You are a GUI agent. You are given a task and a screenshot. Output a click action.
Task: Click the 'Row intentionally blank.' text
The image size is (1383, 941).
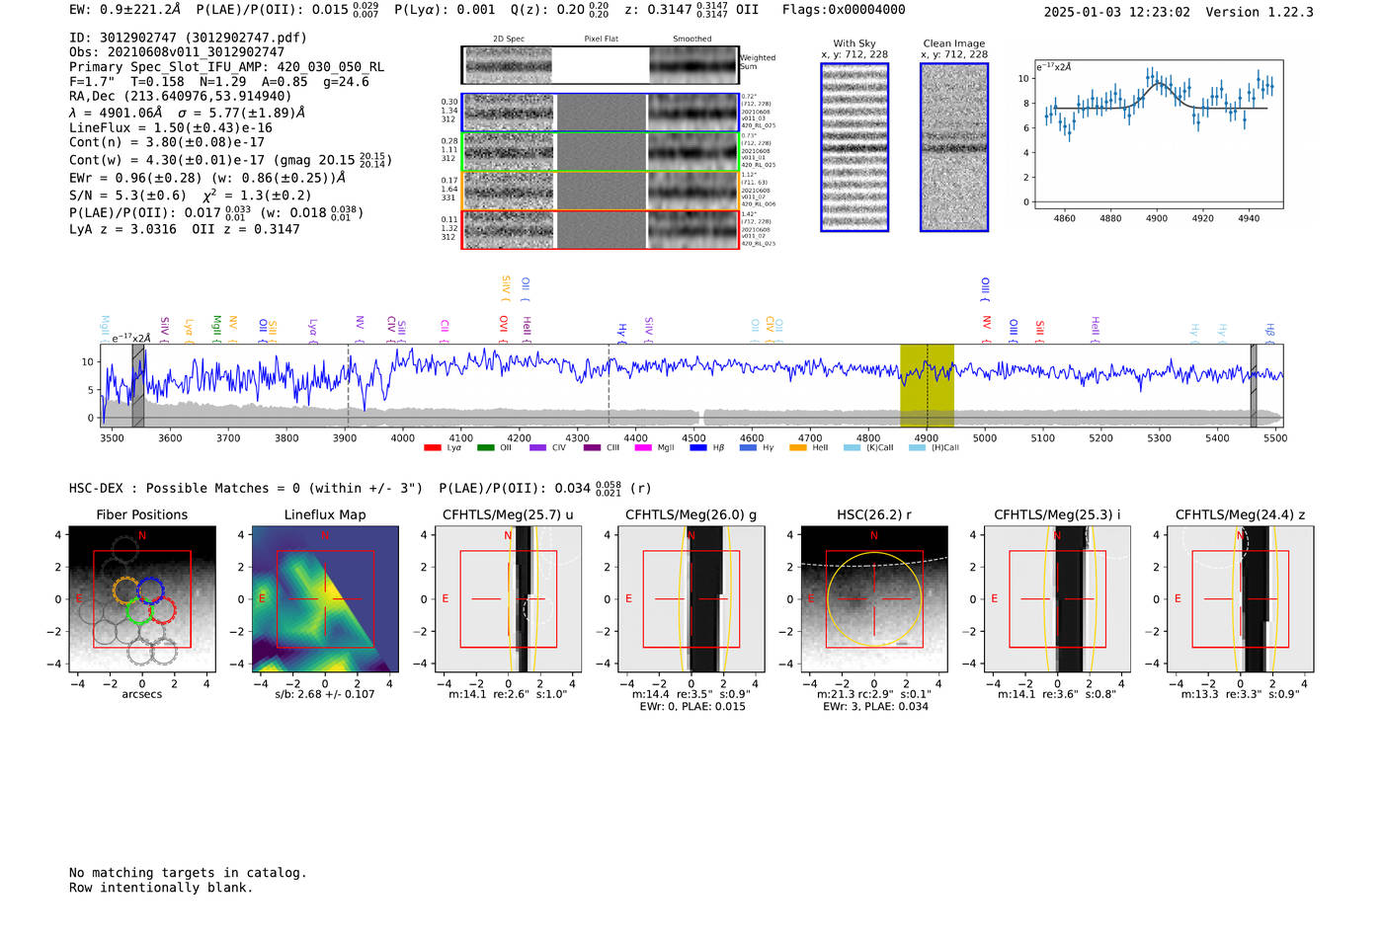coord(161,888)
